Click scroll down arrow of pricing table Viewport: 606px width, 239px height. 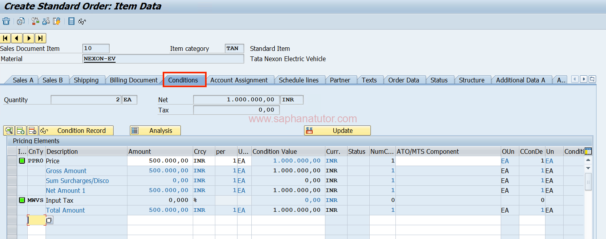tap(588, 168)
